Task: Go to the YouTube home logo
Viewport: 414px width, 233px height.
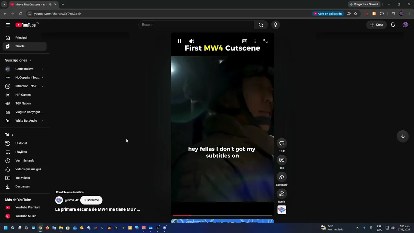Action: (x=26, y=25)
